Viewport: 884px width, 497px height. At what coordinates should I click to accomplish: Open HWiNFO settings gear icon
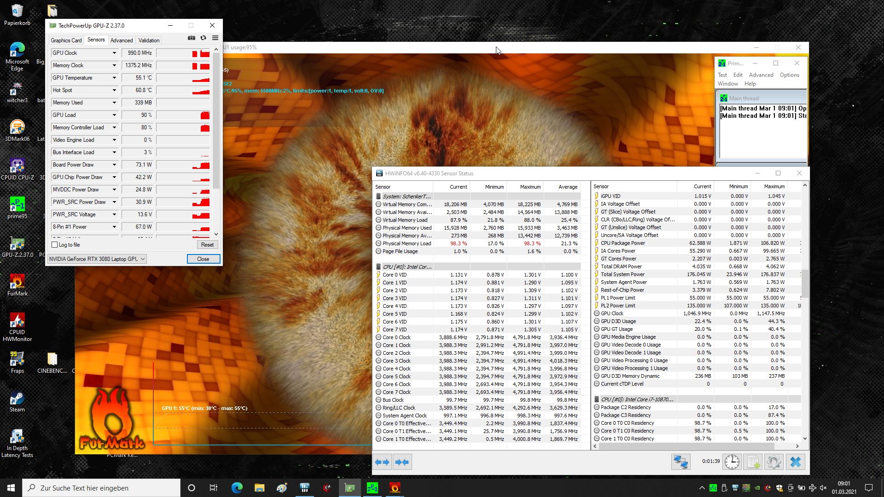click(774, 462)
